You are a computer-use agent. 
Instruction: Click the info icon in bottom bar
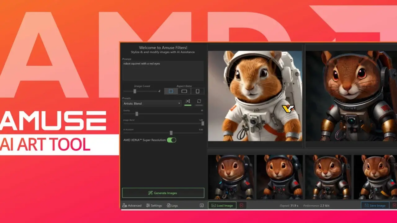point(202,205)
